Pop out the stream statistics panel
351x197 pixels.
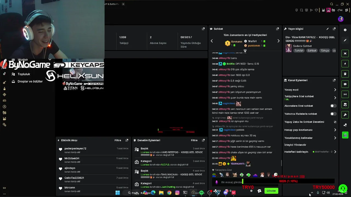[x=203, y=29]
